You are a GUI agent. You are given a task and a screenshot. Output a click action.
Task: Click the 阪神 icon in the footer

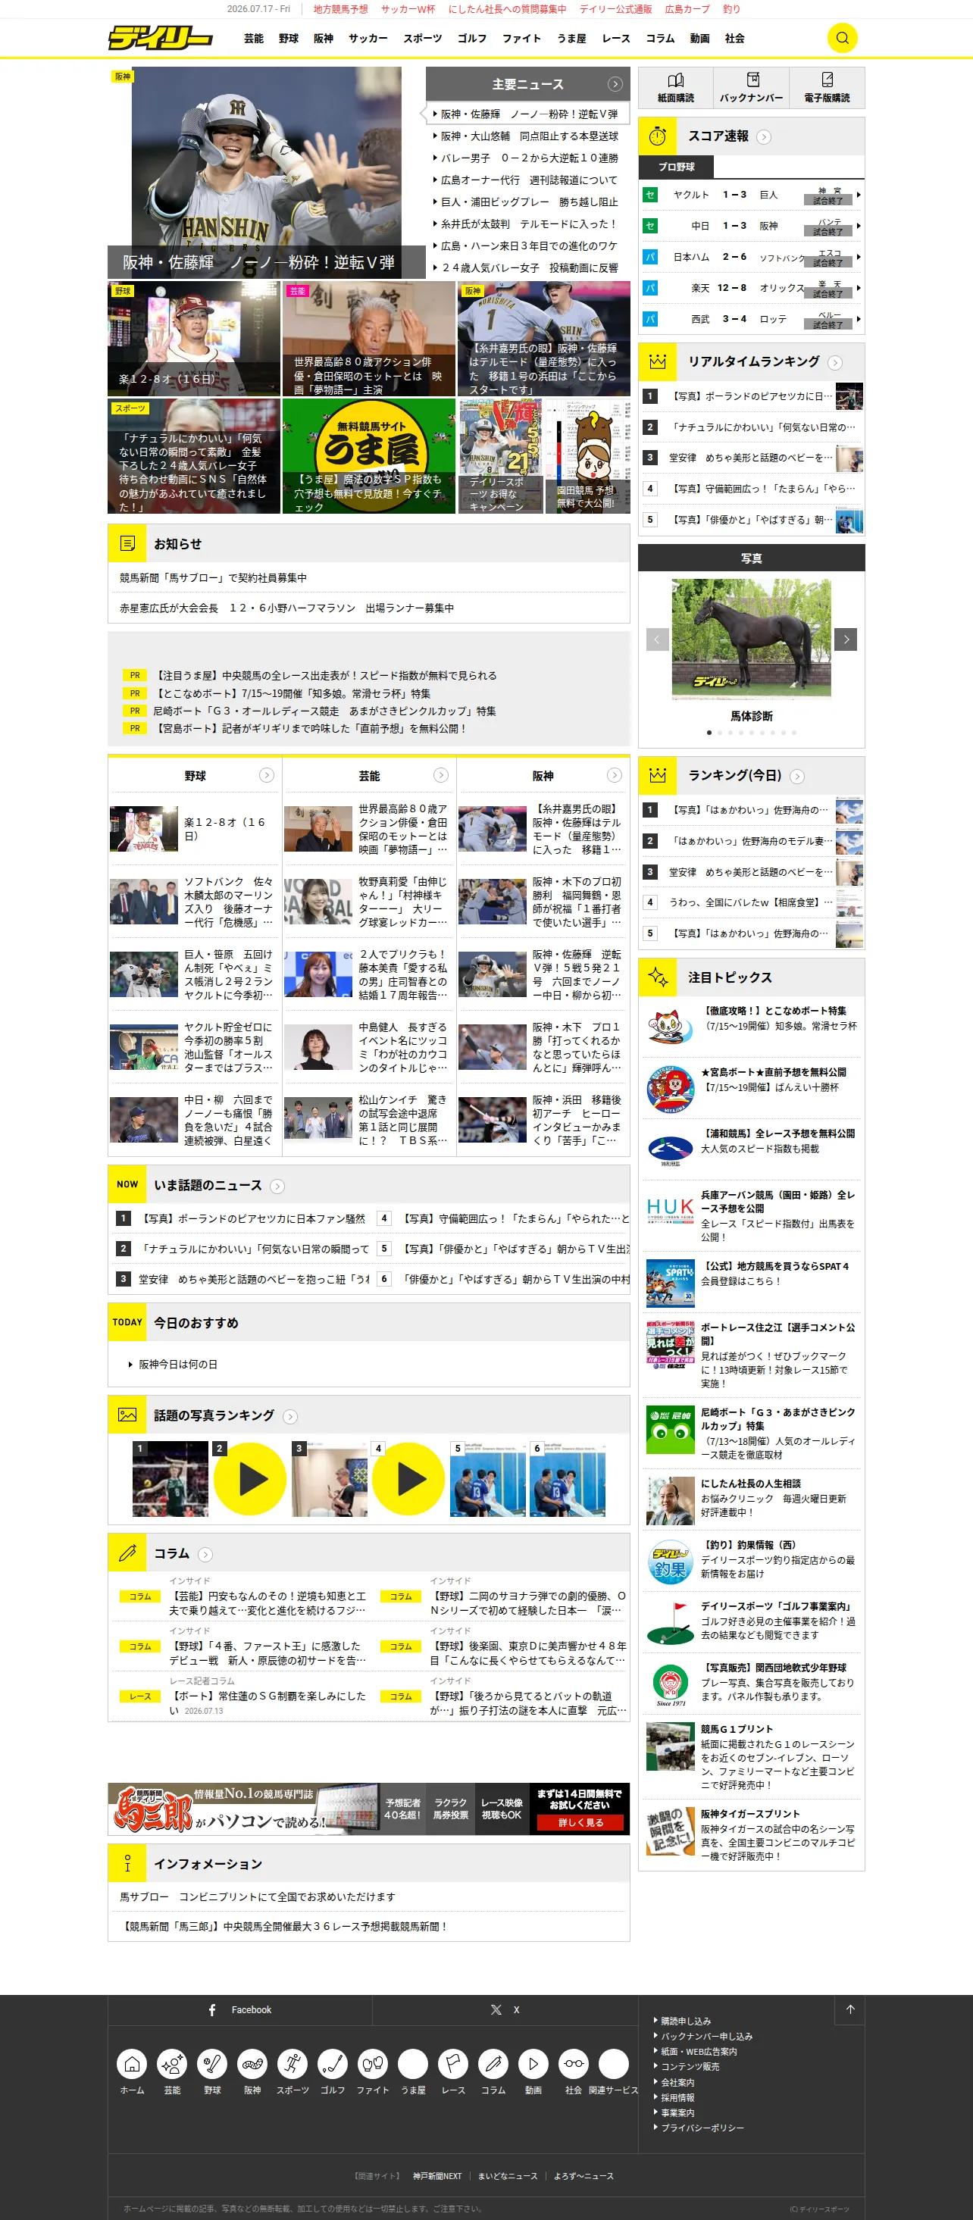pos(252,2063)
